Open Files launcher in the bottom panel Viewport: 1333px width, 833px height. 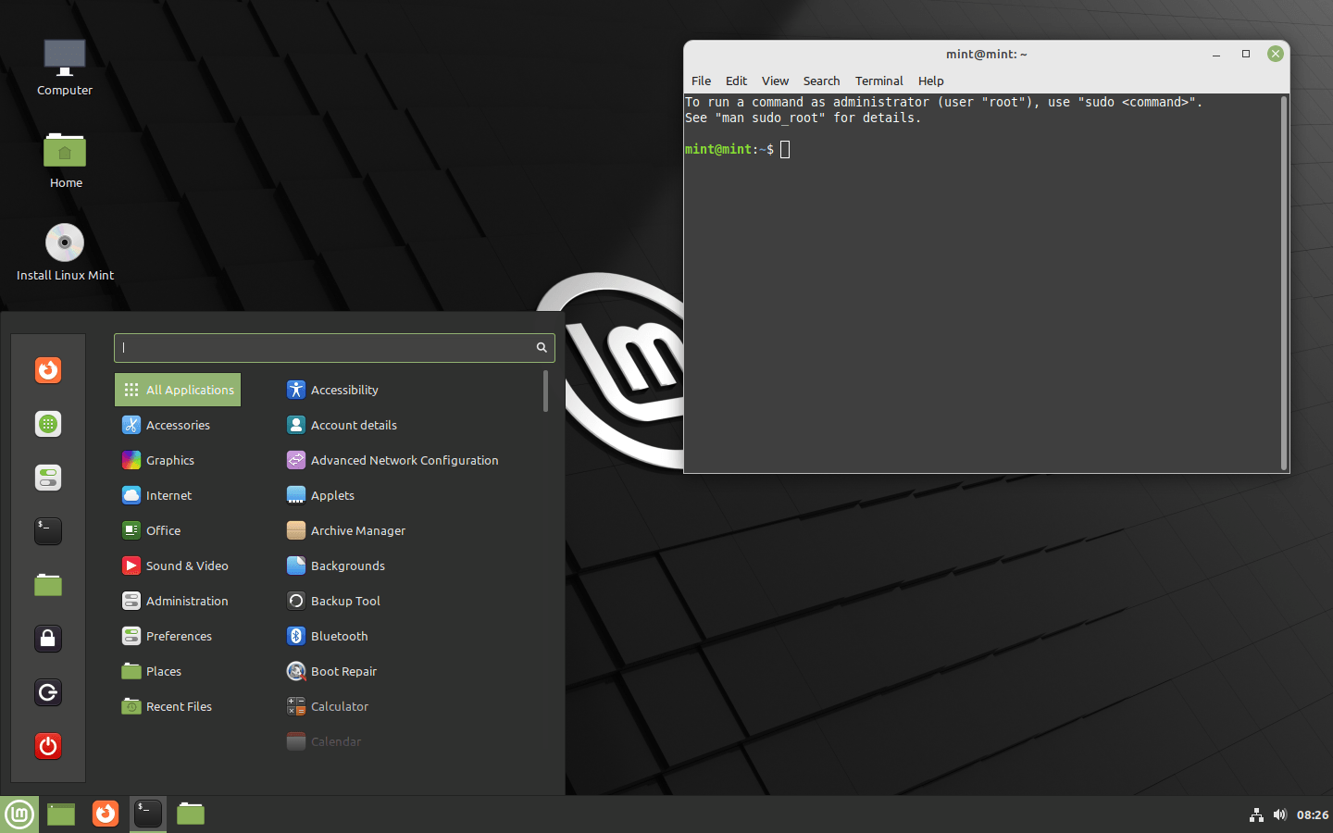tap(191, 814)
